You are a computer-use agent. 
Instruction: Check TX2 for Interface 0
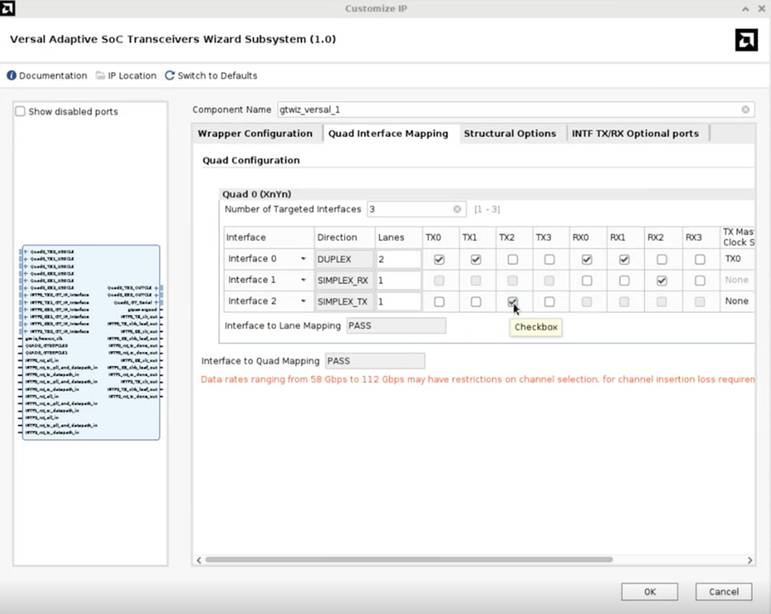click(512, 259)
